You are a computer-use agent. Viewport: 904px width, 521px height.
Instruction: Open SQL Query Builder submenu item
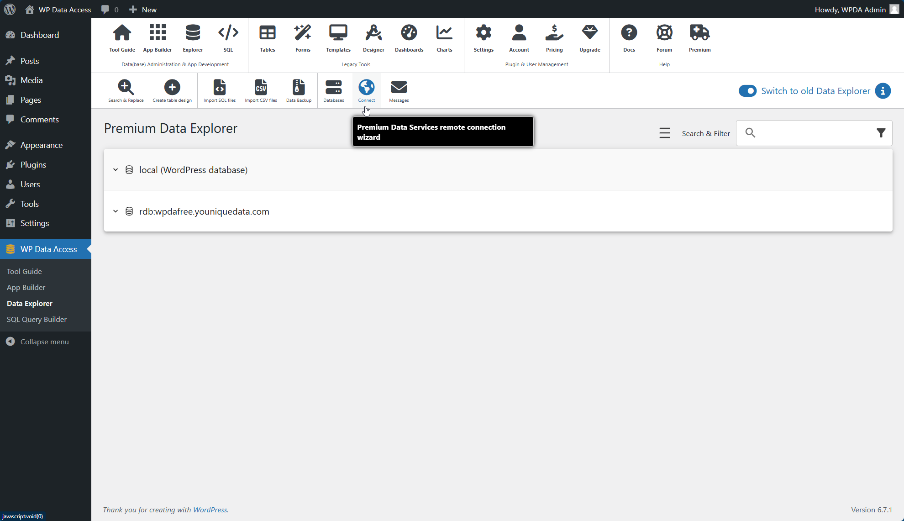click(37, 319)
